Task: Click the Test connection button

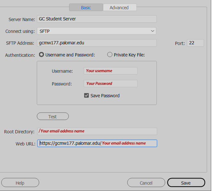Action: [x=53, y=116]
